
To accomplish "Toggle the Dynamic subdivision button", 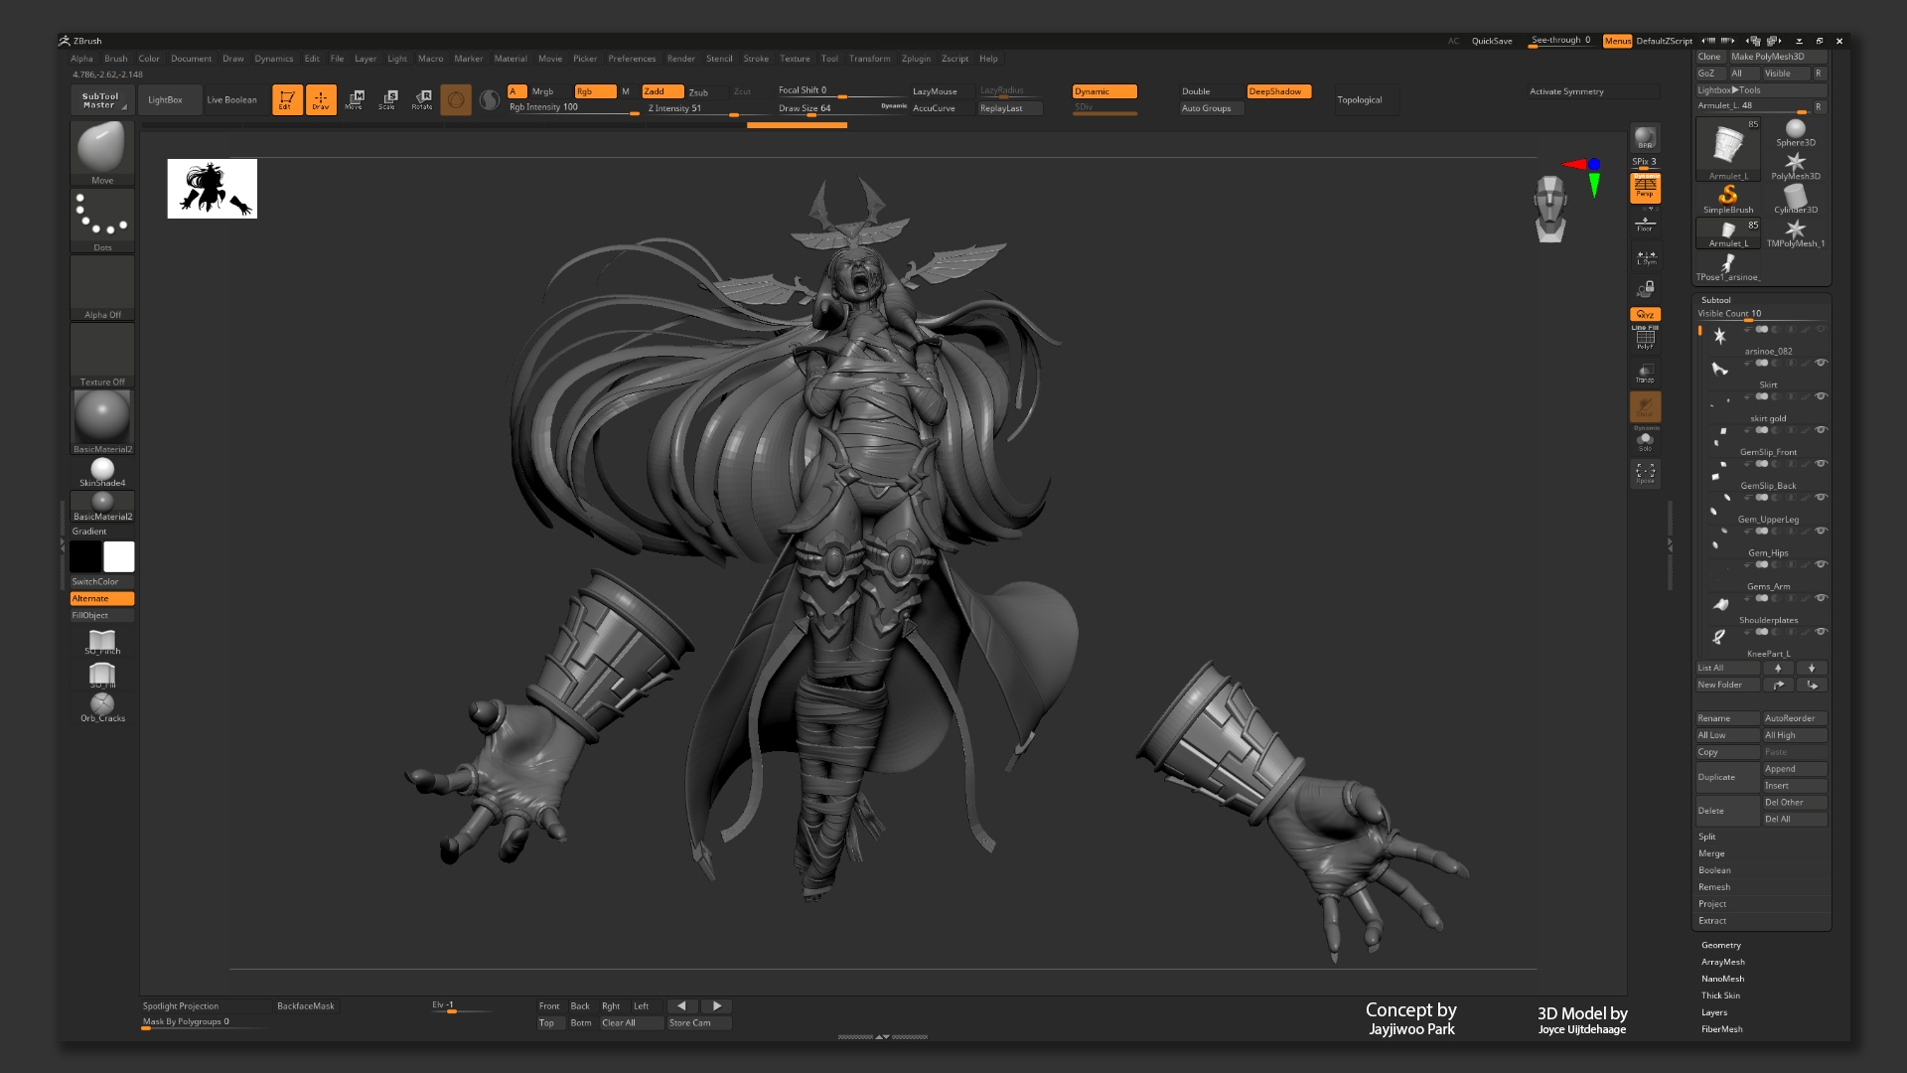I will click(x=1104, y=91).
